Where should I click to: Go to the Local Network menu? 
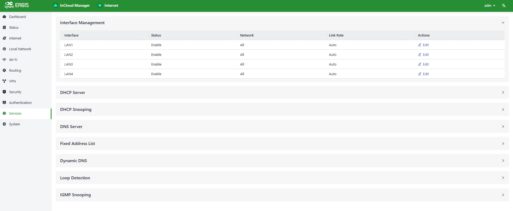tap(26, 49)
